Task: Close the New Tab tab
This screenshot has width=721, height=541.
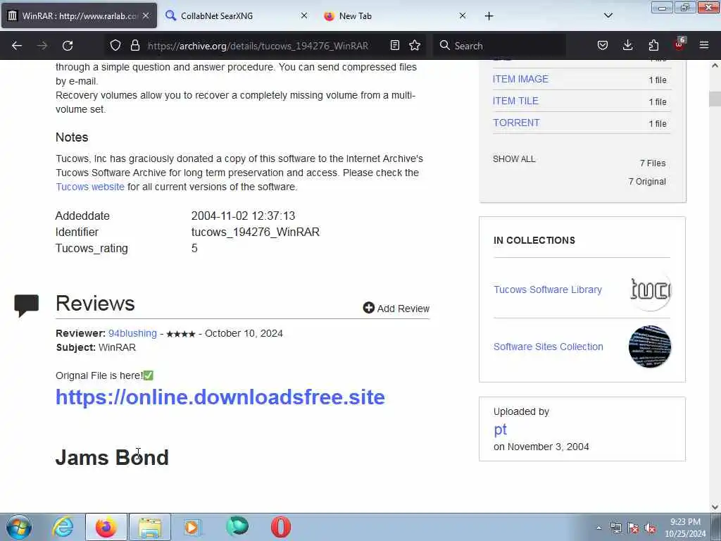Action: 463,15
